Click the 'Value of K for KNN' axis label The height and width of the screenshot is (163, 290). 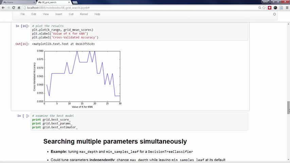point(82,107)
